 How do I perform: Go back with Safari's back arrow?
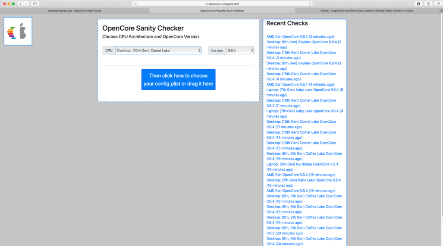click(x=20, y=3)
